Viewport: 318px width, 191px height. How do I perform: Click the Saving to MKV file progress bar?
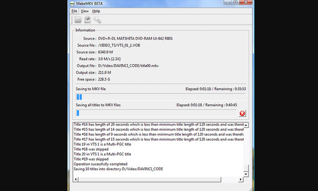[161, 97]
